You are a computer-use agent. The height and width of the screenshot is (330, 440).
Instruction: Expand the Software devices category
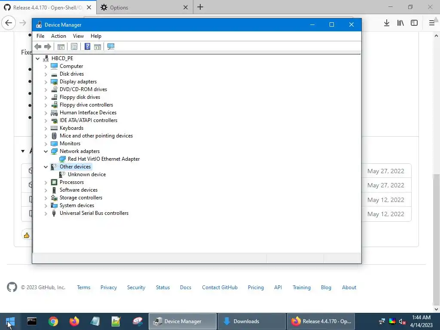click(x=46, y=190)
